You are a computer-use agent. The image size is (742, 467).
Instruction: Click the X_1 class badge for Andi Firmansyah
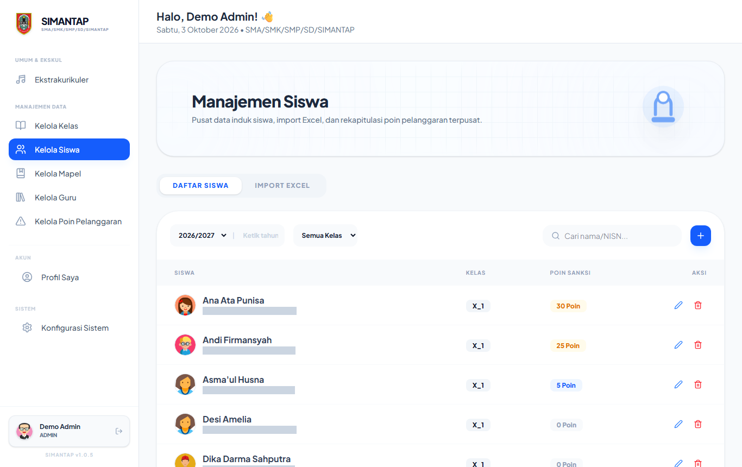[x=478, y=346]
